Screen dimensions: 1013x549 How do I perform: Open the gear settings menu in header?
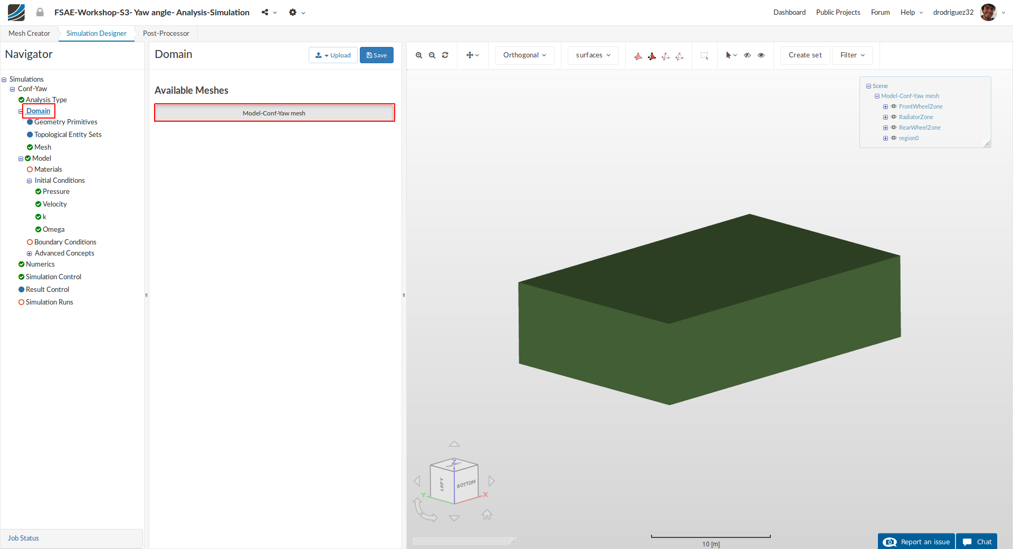(293, 12)
